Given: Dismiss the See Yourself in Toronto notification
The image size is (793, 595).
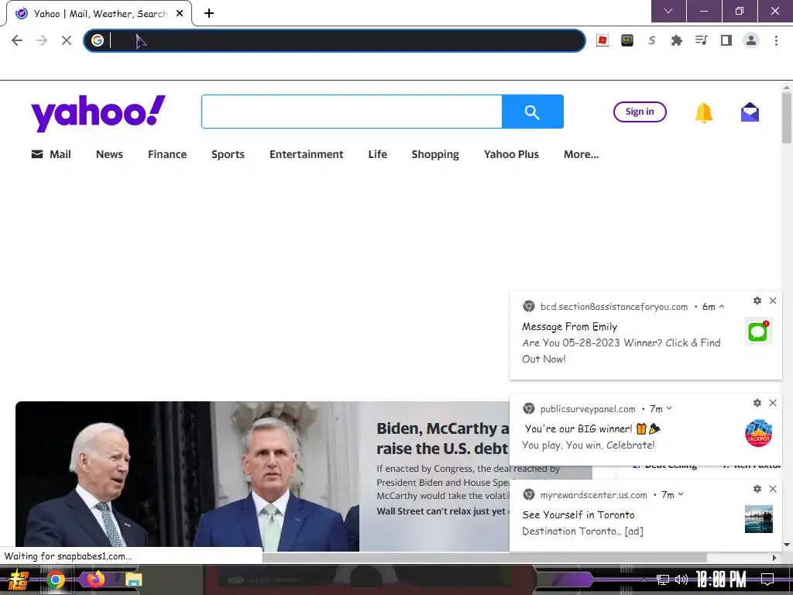Looking at the screenshot, I should [773, 489].
